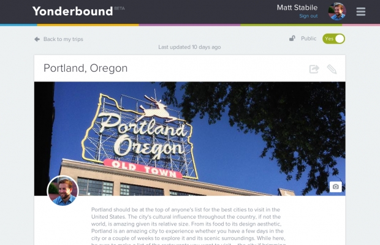Click the back arrow icon
Image resolution: width=380 pixels, height=245 pixels.
tap(37, 39)
